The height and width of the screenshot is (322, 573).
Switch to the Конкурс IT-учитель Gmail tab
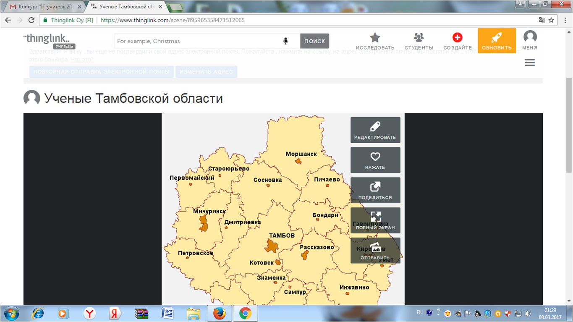[45, 7]
